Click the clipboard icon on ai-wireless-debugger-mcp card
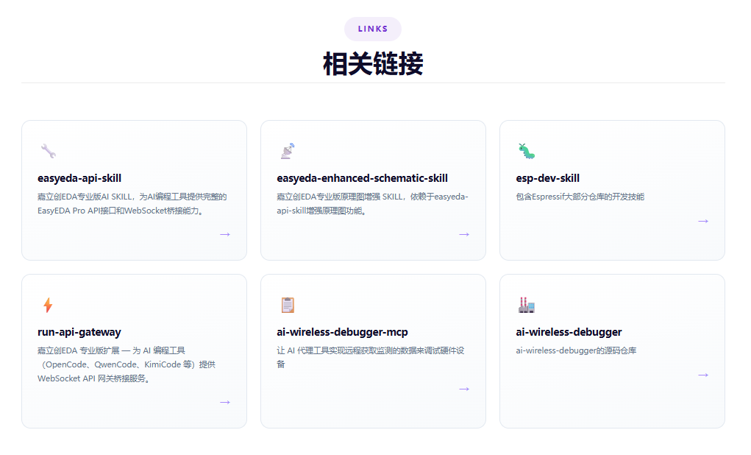The image size is (751, 455). (288, 305)
